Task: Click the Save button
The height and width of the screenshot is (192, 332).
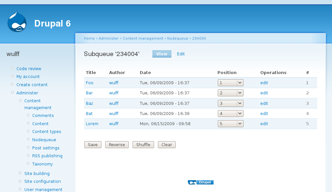Action: coord(93,144)
